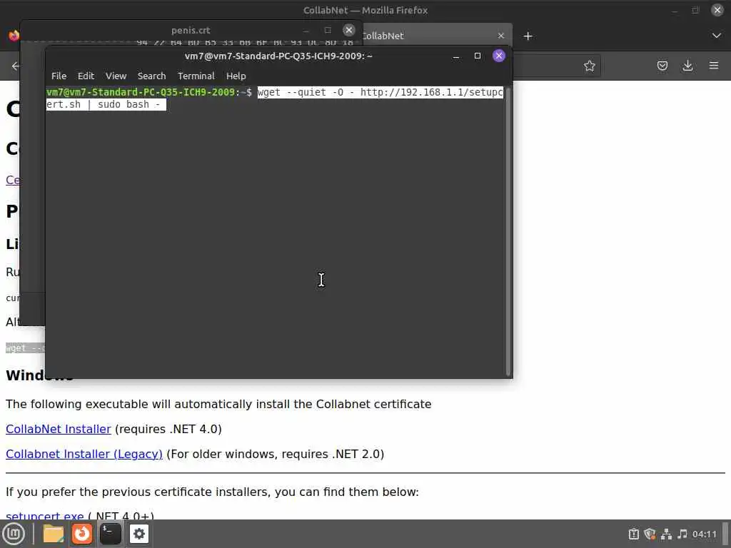
Task: List all Firefox tabs chevron
Action: tap(717, 36)
